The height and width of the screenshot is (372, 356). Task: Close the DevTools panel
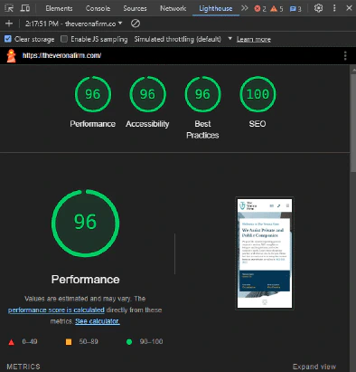click(x=349, y=8)
